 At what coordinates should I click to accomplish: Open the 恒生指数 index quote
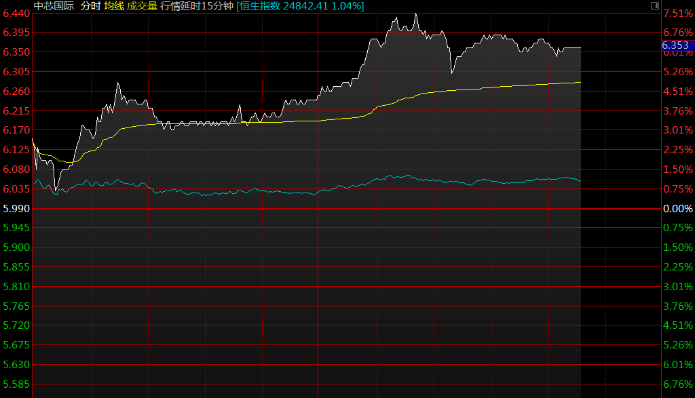pyautogui.click(x=300, y=6)
